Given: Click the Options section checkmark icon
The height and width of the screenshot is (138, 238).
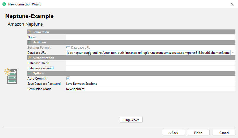Looking at the screenshot, I should 30,73.
